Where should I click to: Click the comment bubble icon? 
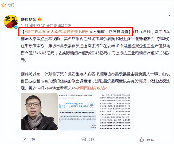84,140
